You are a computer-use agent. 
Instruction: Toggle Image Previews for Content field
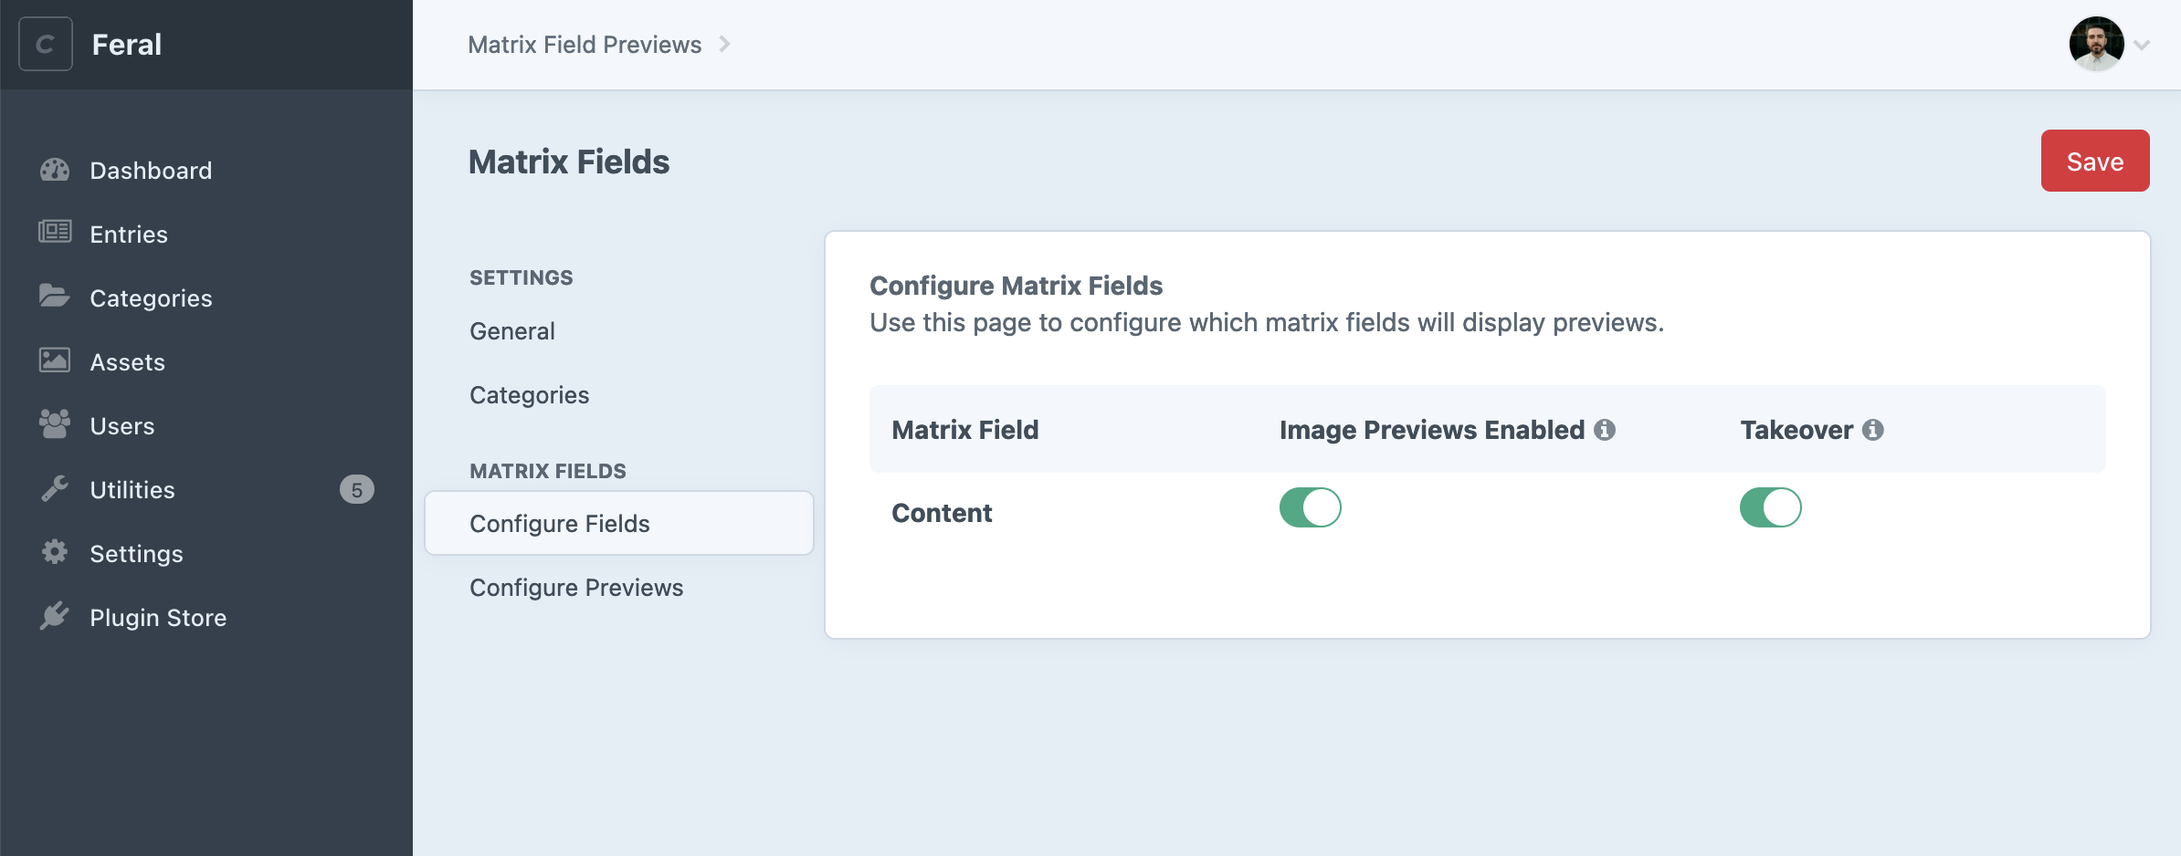(x=1311, y=507)
